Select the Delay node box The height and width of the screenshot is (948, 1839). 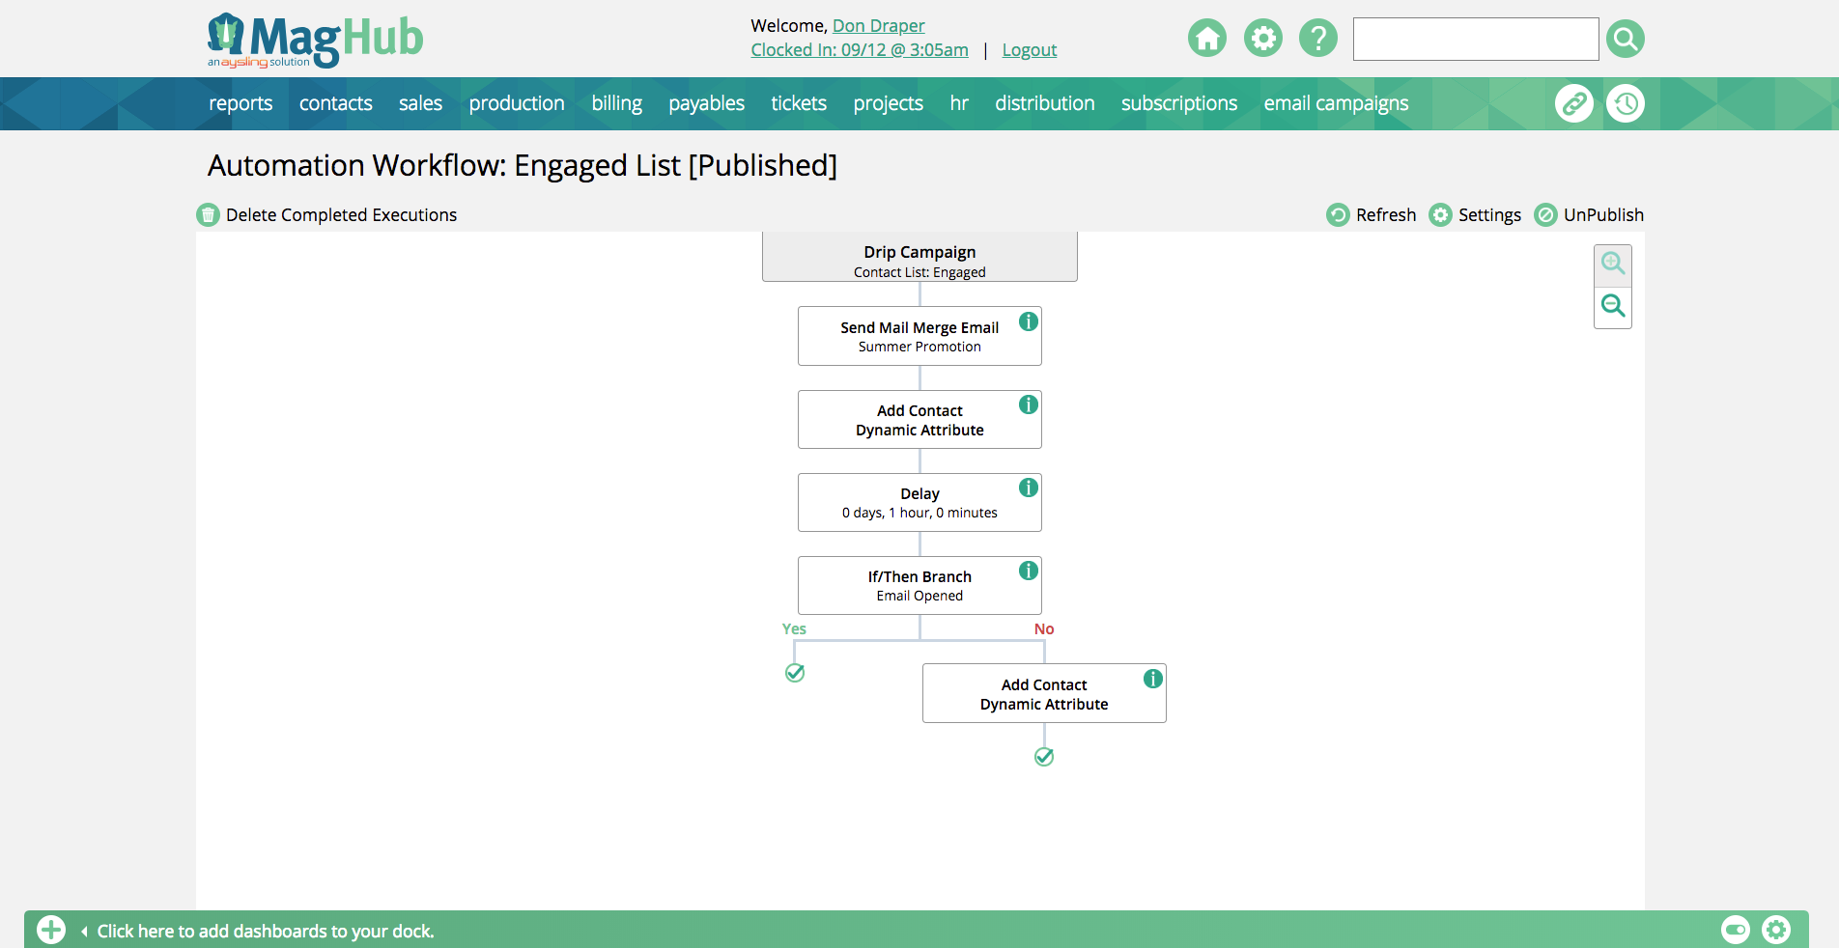pos(919,502)
